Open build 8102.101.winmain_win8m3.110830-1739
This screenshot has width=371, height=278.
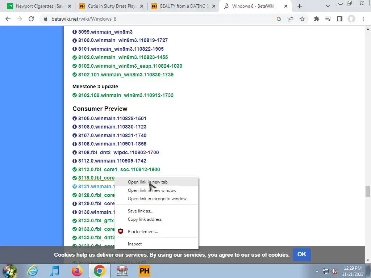[x=126, y=75]
